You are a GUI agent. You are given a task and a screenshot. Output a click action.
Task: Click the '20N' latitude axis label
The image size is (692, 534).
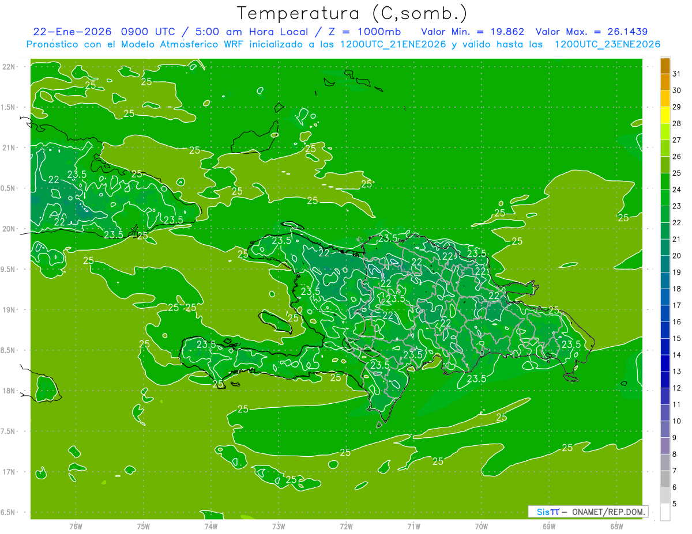coord(9,229)
